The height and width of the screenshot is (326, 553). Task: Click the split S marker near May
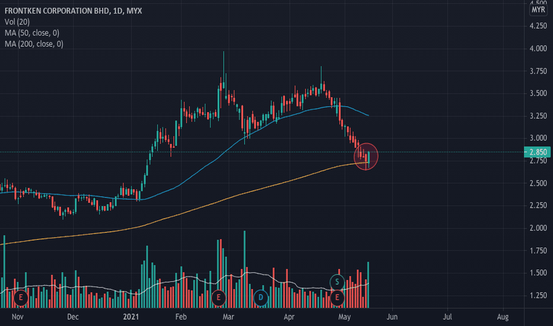coord(337,282)
